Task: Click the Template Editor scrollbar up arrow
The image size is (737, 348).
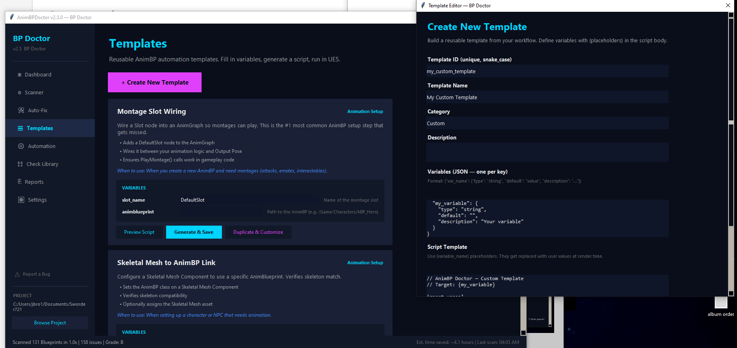Action: click(731, 15)
